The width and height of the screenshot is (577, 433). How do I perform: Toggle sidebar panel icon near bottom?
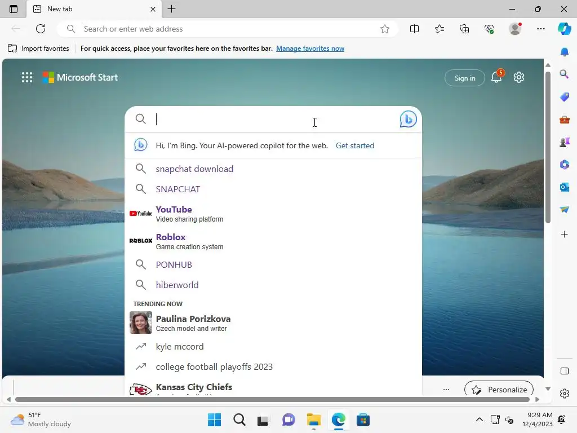coord(564,371)
